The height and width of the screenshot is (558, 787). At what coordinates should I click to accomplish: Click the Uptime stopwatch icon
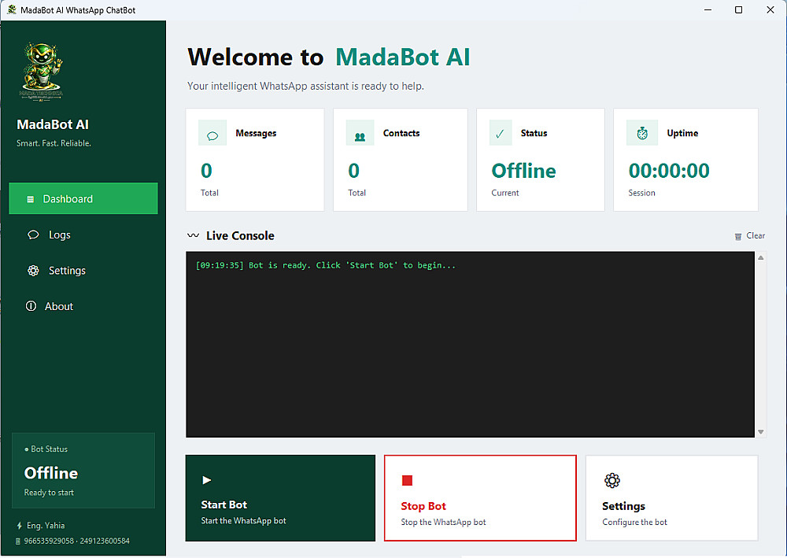click(x=642, y=134)
